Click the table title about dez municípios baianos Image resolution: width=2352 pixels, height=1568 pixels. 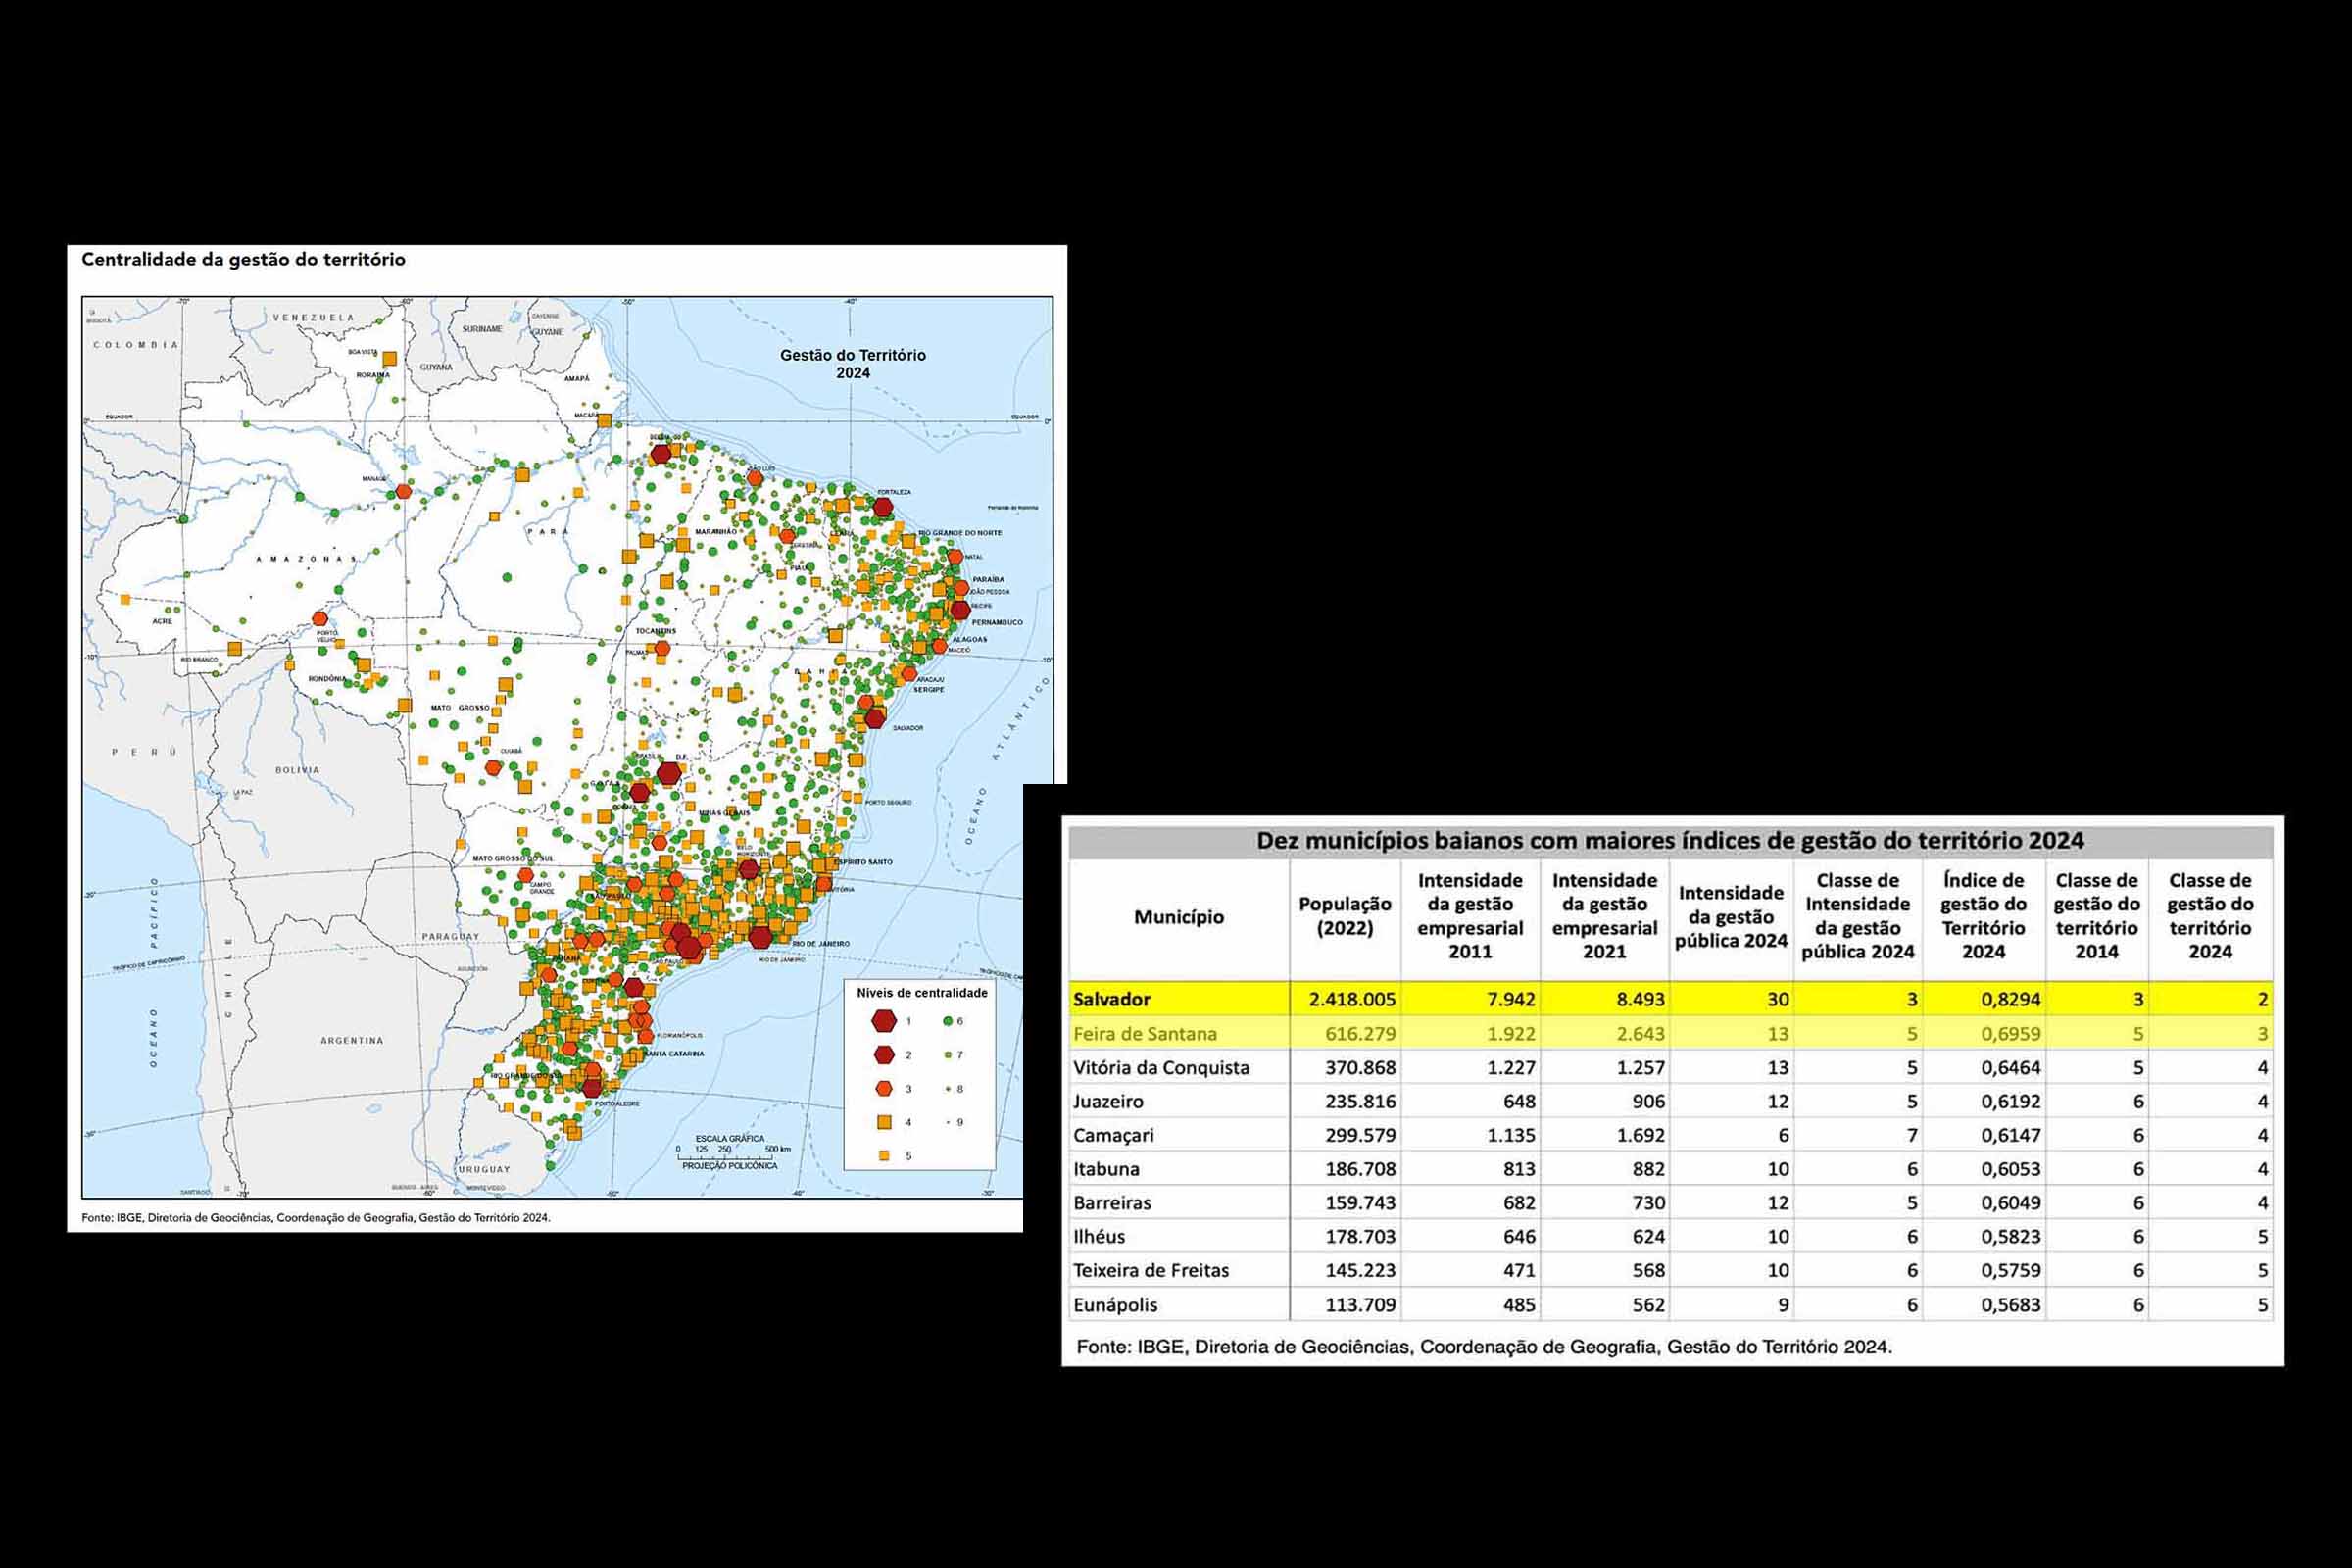pyautogui.click(x=1670, y=841)
